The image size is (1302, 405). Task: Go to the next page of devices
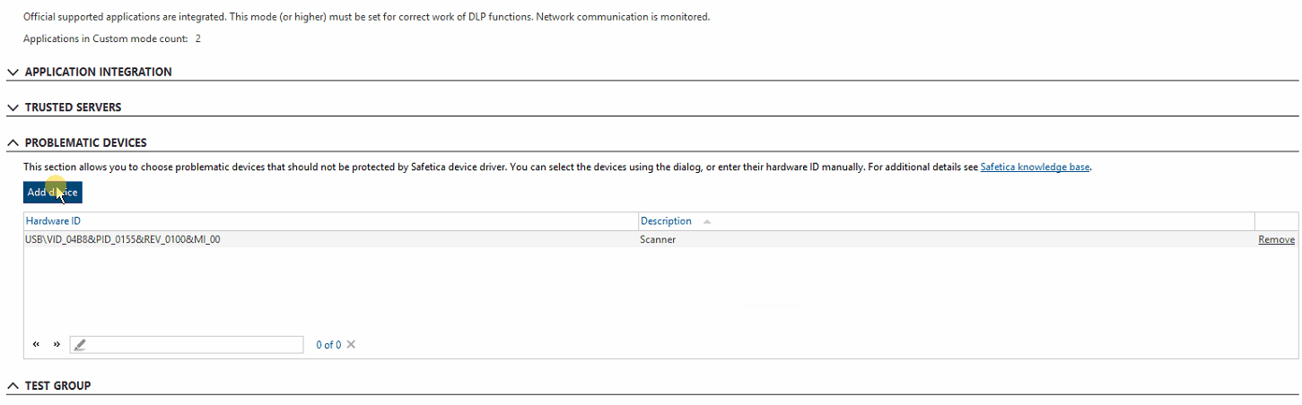57,345
